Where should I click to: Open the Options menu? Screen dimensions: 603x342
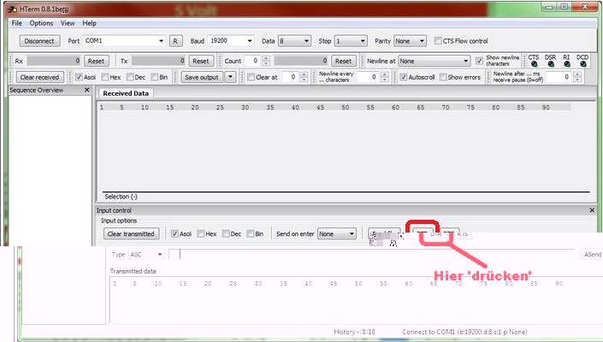coord(41,23)
